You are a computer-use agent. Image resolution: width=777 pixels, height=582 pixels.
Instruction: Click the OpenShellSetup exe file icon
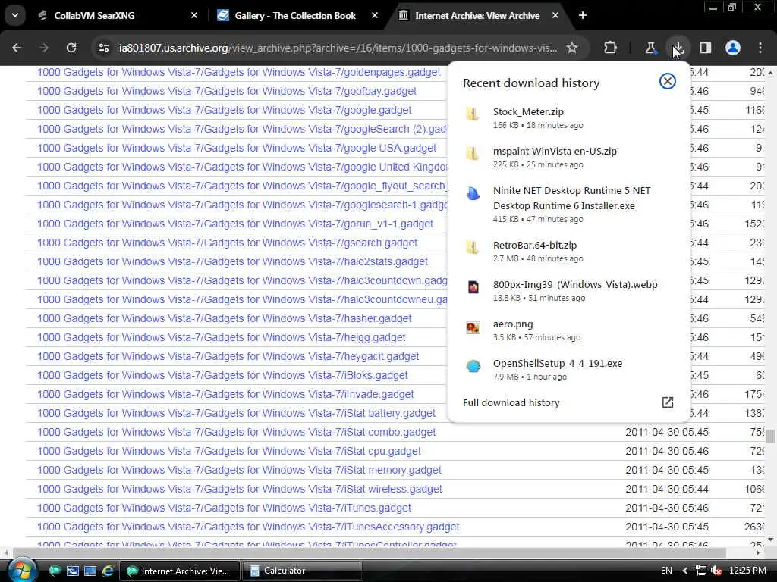473,366
